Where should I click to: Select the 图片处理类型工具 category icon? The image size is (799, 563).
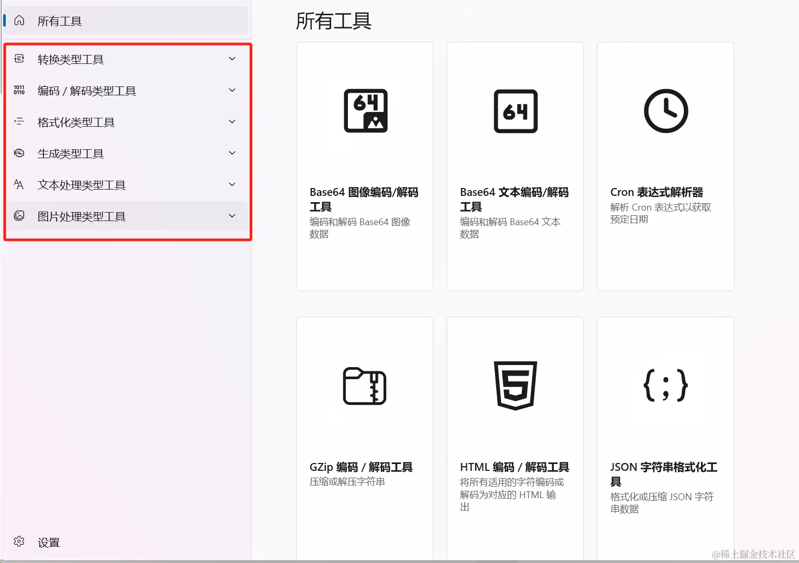pyautogui.click(x=19, y=216)
